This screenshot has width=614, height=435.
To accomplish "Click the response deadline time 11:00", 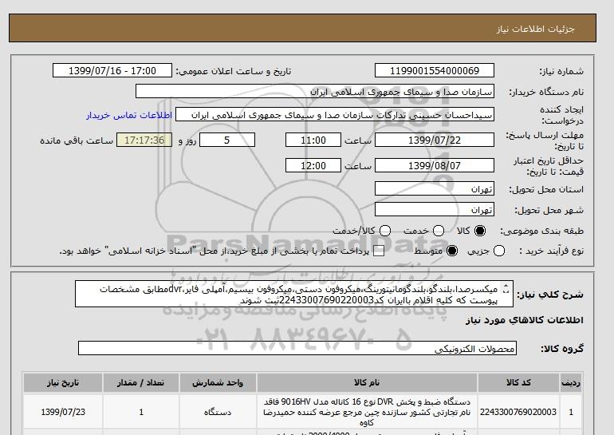I will 313,140.
